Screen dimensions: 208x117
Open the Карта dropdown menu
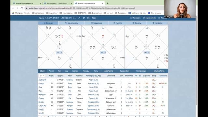tap(95, 18)
